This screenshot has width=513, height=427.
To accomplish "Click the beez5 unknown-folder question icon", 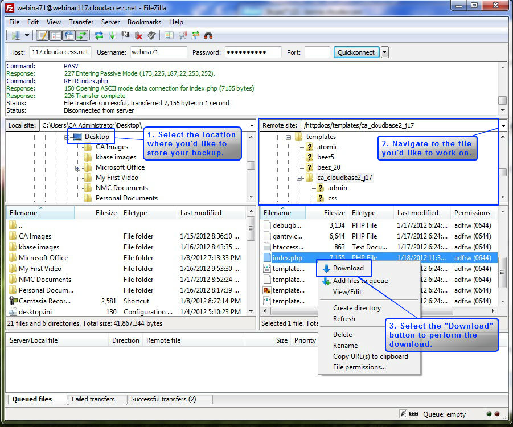I will (x=310, y=157).
